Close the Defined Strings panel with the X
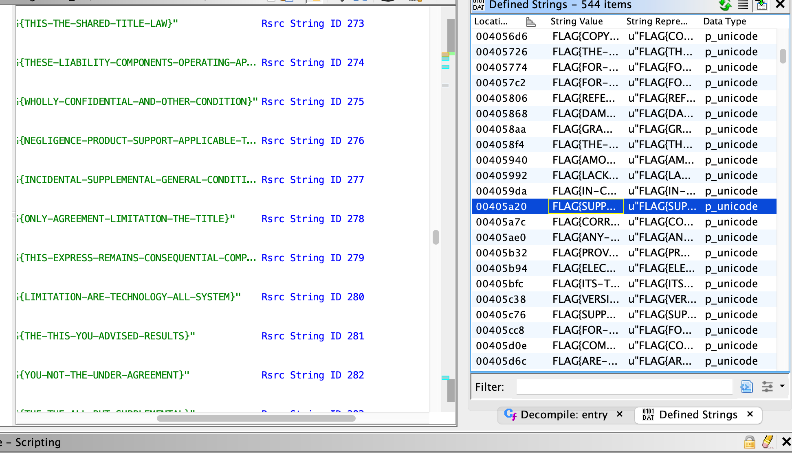Viewport: 792px width, 455px height. coord(780,4)
